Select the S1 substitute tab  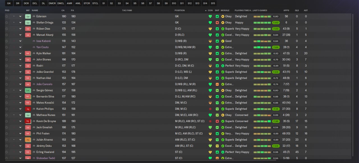pyautogui.click(x=104, y=3)
